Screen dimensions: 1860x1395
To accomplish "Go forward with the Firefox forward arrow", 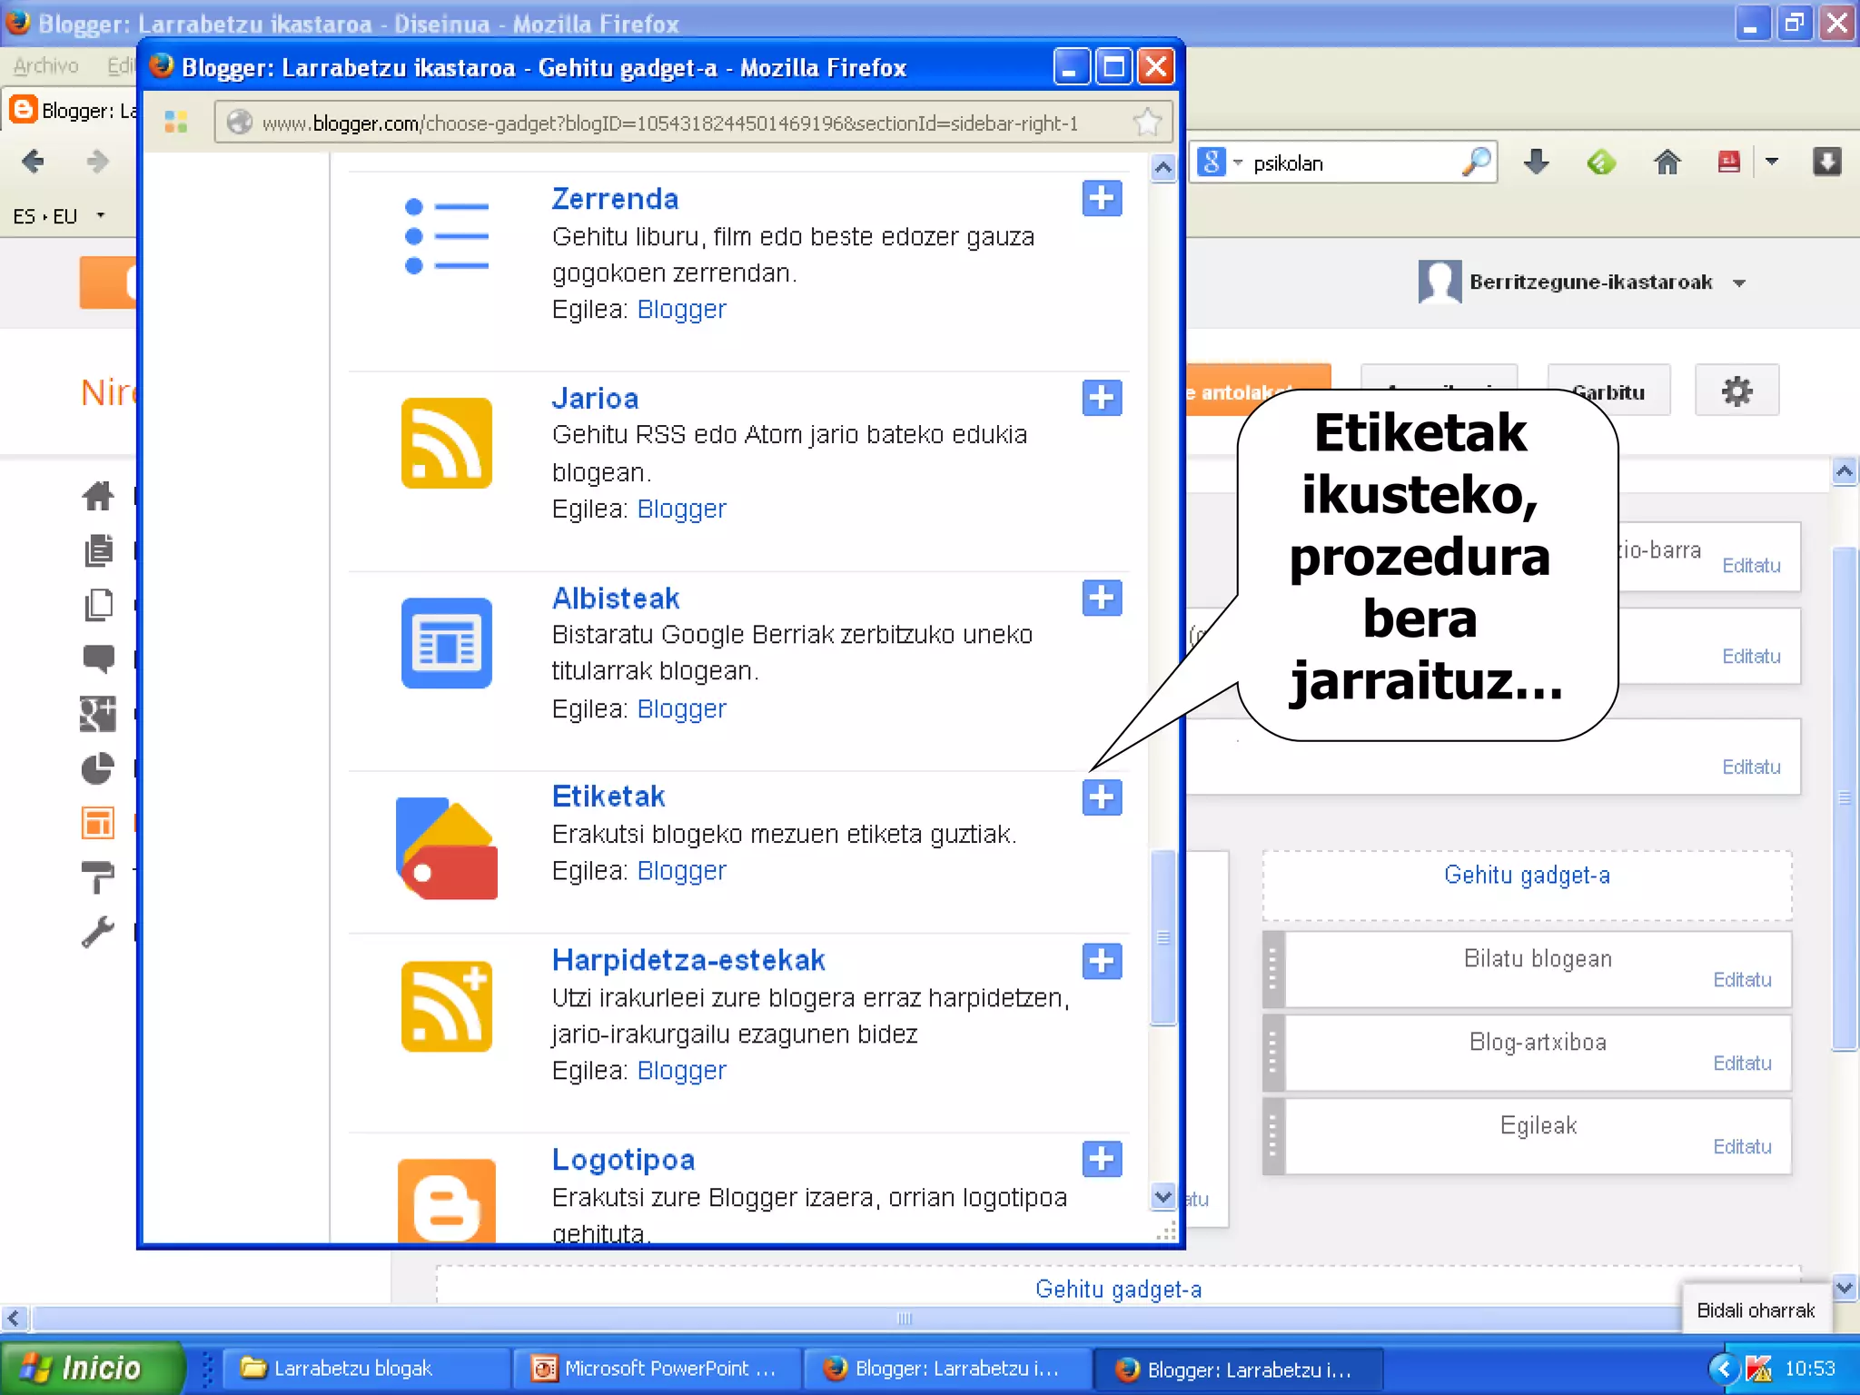I will pos(97,163).
